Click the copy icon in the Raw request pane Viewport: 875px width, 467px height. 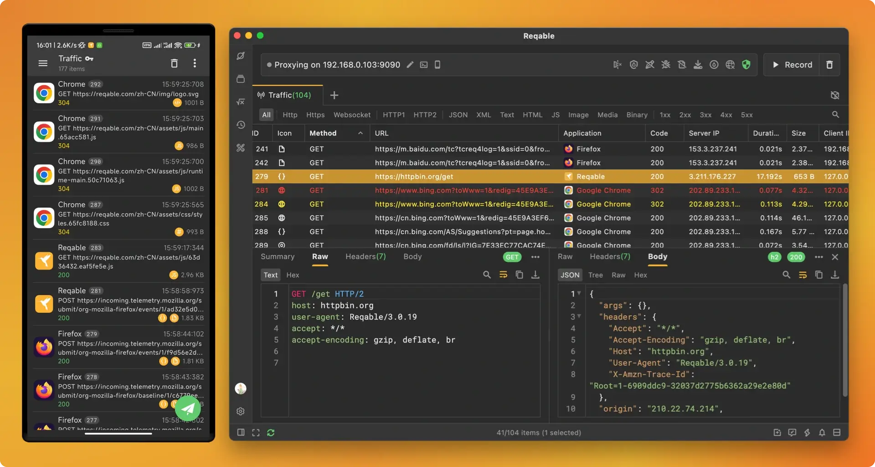519,275
